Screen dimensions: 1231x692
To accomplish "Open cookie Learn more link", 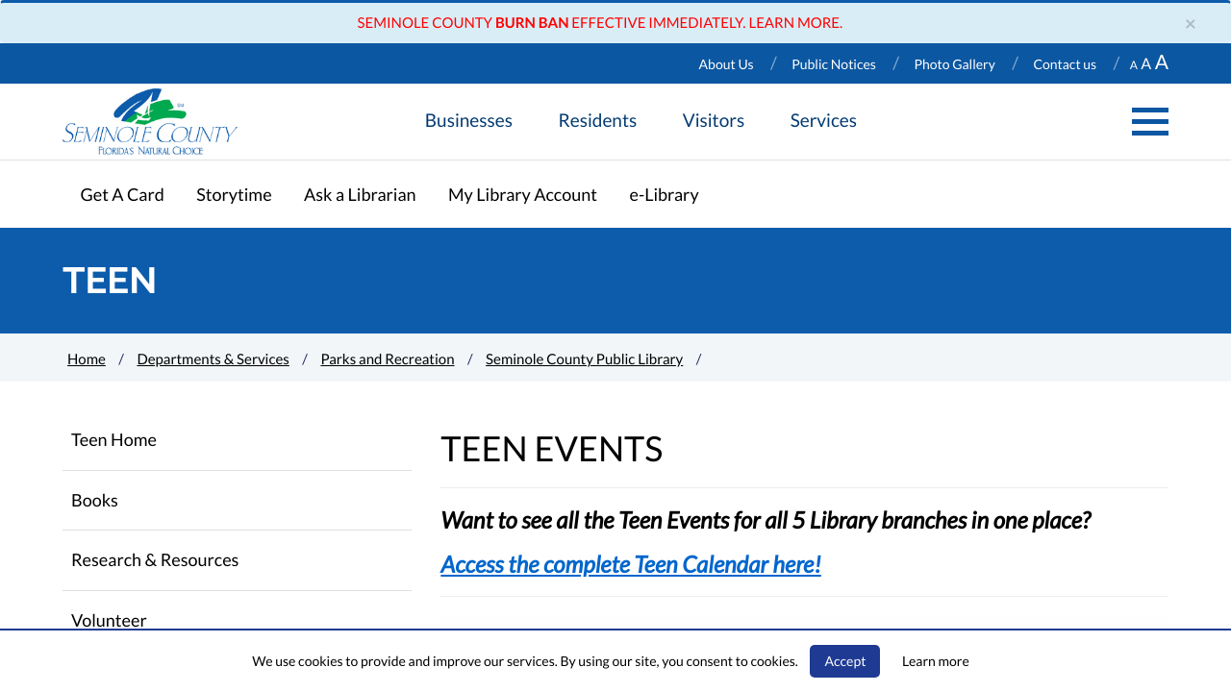I will pyautogui.click(x=935, y=661).
